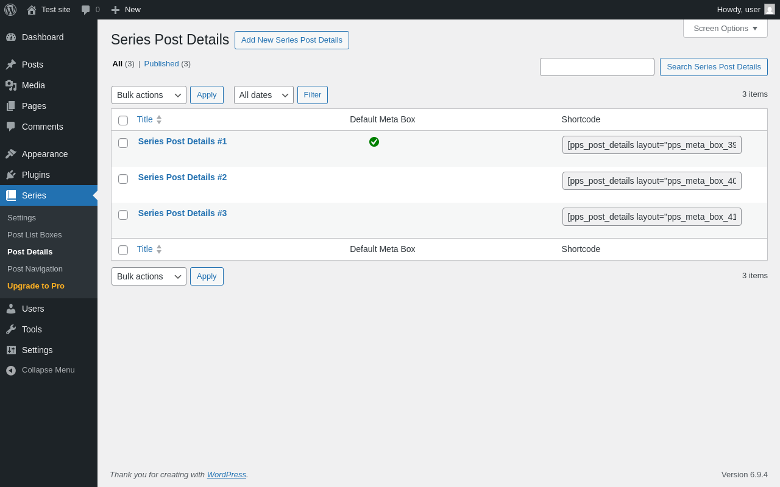Image resolution: width=780 pixels, height=487 pixels.
Task: Go to Post Navigation submenu
Action: click(x=35, y=269)
